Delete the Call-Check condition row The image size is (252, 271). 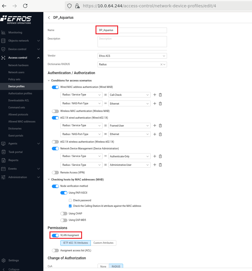(160, 95)
